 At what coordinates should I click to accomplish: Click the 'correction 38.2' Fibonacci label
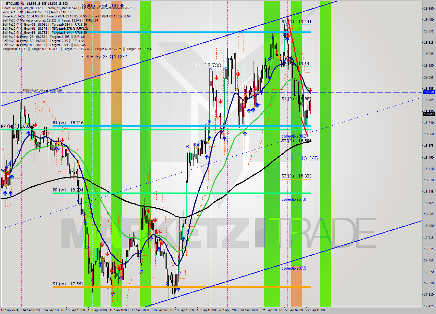[294, 136]
